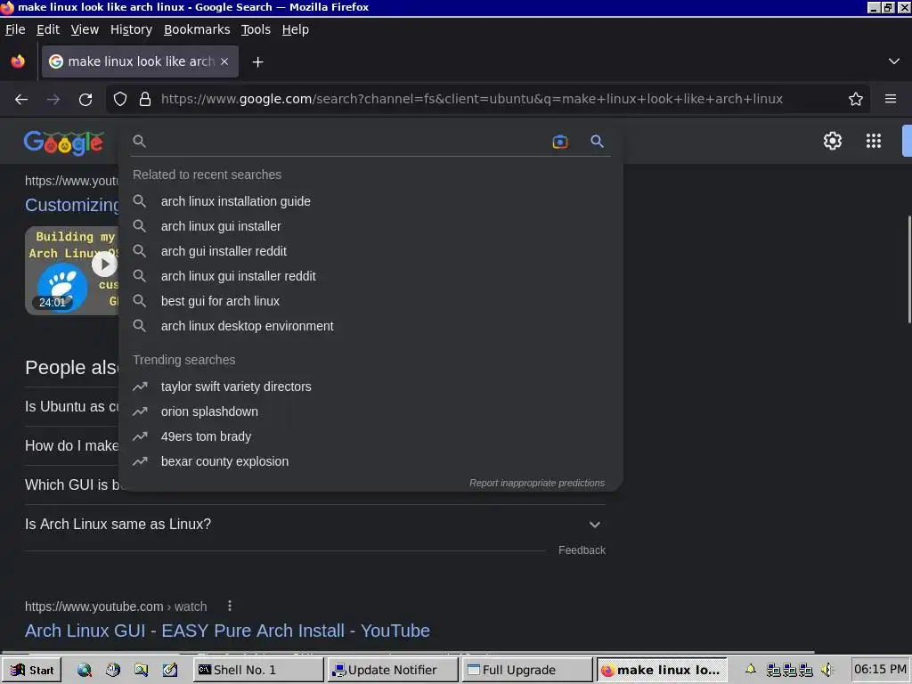Click Report inappropriate predictions link
The image size is (912, 684).
click(x=537, y=484)
